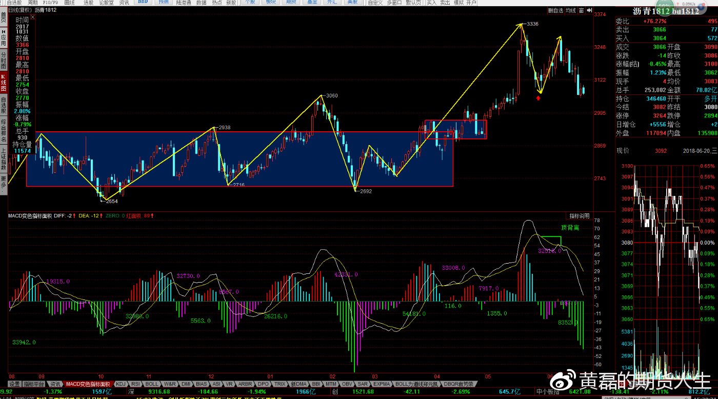718x399 pixels.
Task: Switch to DMI indicator tab
Action: point(186,384)
